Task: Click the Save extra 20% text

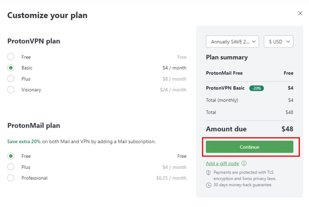Action: click(24, 142)
